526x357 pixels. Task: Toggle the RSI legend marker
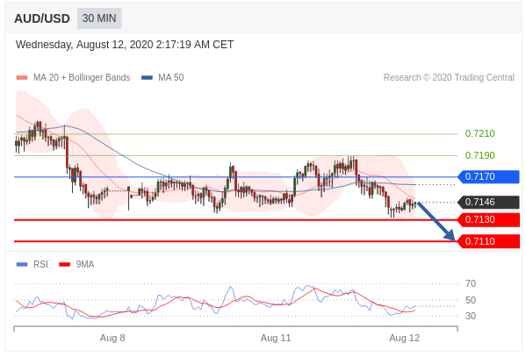(22, 265)
